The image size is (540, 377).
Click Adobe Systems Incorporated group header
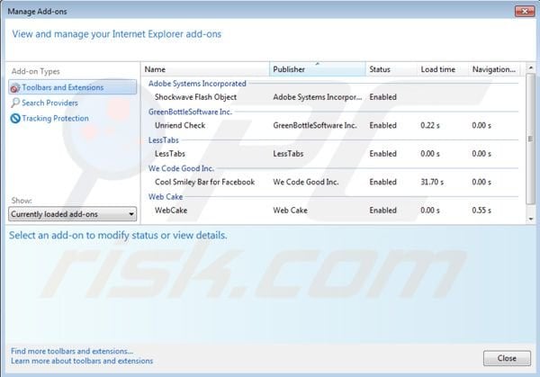[x=197, y=84]
